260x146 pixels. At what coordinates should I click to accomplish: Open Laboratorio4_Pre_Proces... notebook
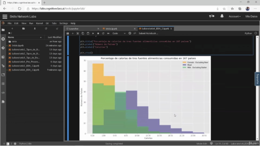tap(35, 62)
